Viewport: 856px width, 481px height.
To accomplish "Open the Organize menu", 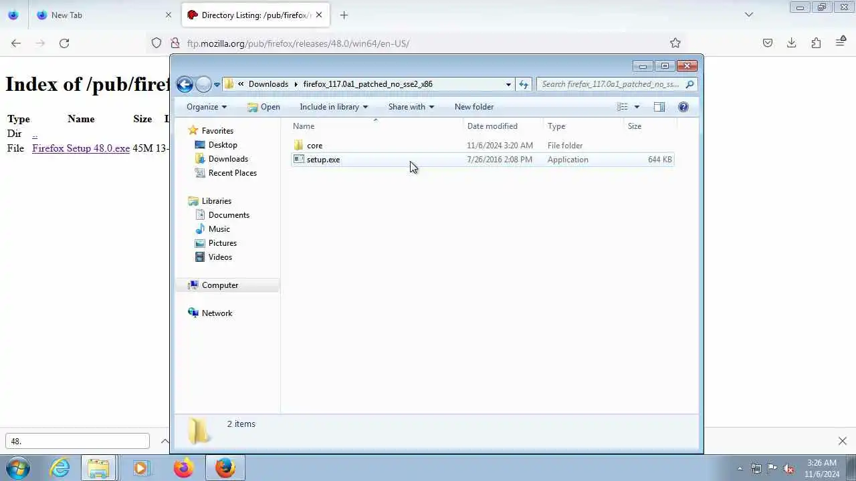I will tap(207, 107).
